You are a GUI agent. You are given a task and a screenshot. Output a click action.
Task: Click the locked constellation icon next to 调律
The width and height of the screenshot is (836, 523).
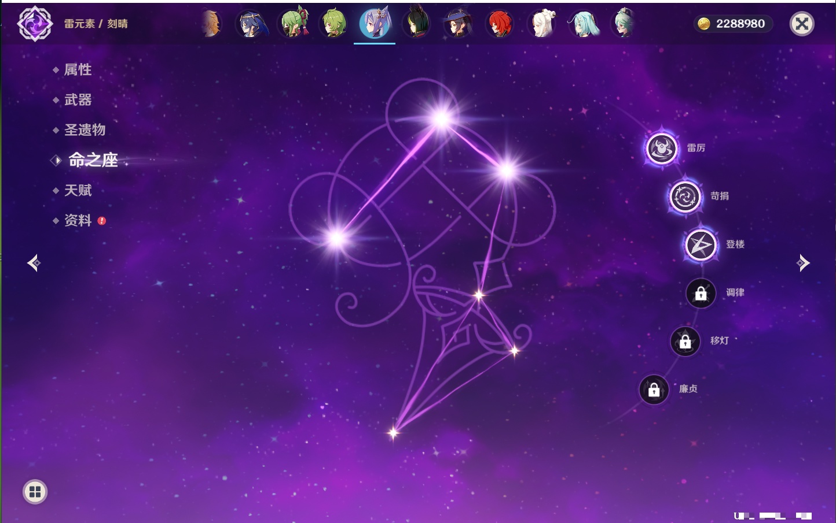[x=701, y=293]
